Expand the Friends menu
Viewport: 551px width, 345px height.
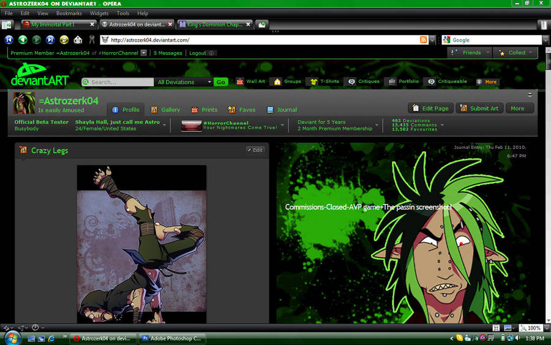point(470,53)
